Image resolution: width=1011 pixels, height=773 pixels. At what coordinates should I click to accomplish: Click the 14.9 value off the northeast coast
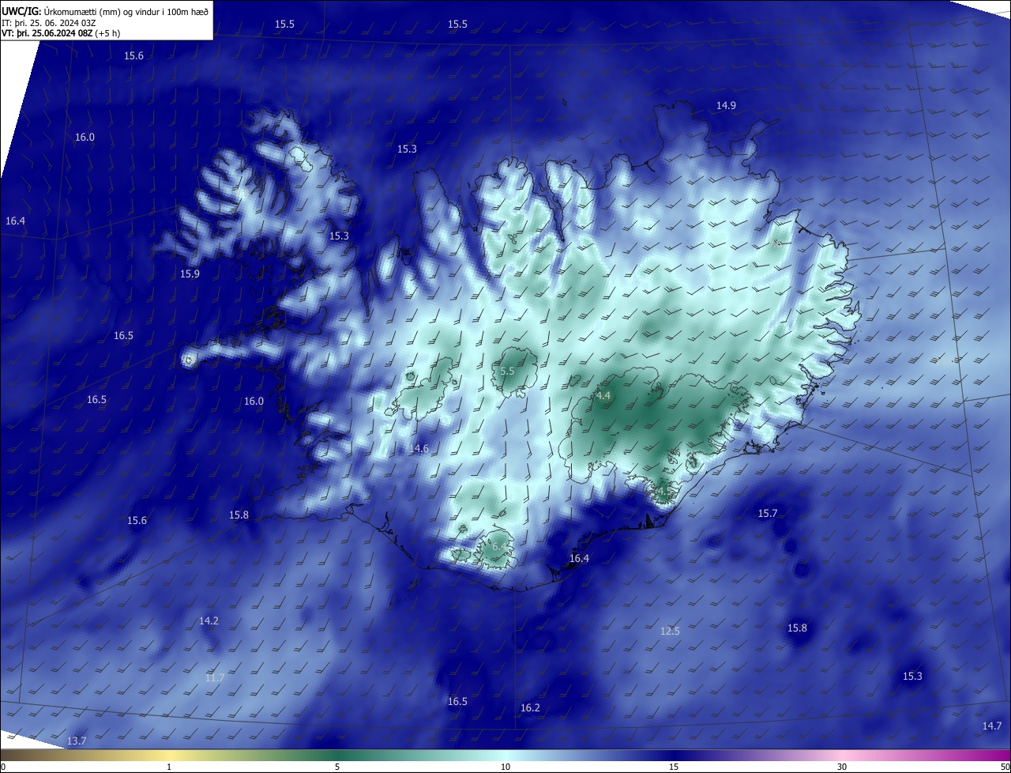(x=726, y=105)
